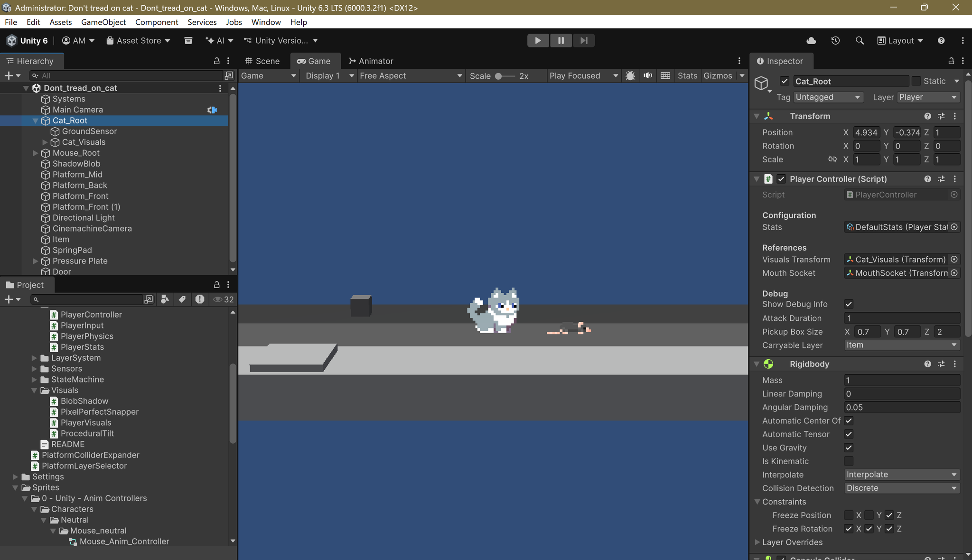This screenshot has width=972, height=560.
Task: Enable the Static checkbox
Action: (916, 81)
